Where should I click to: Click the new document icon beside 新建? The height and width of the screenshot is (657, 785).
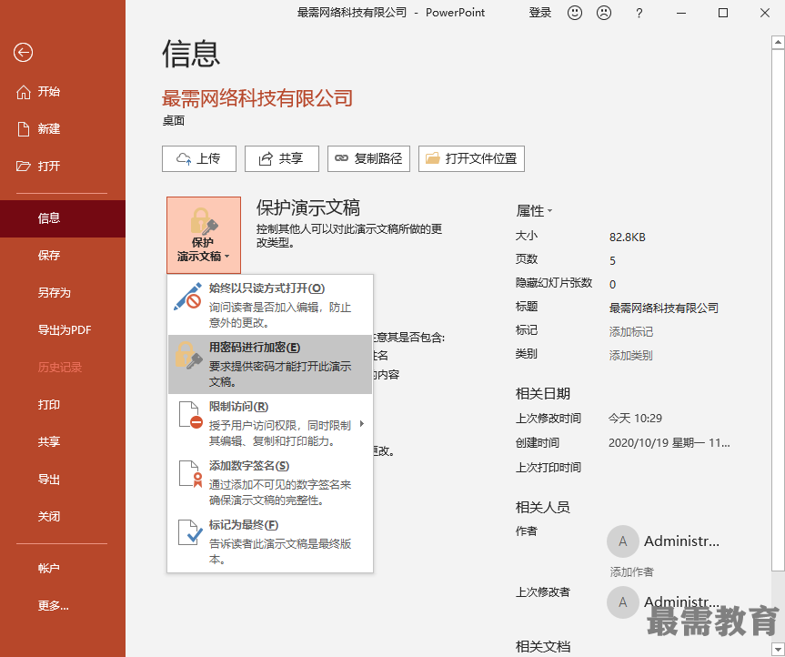(24, 129)
